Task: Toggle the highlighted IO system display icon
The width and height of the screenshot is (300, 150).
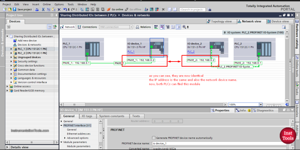Action: pos(162,27)
